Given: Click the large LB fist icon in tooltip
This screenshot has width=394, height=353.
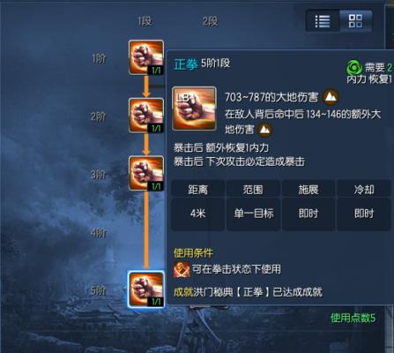Looking at the screenshot, I should click(194, 109).
